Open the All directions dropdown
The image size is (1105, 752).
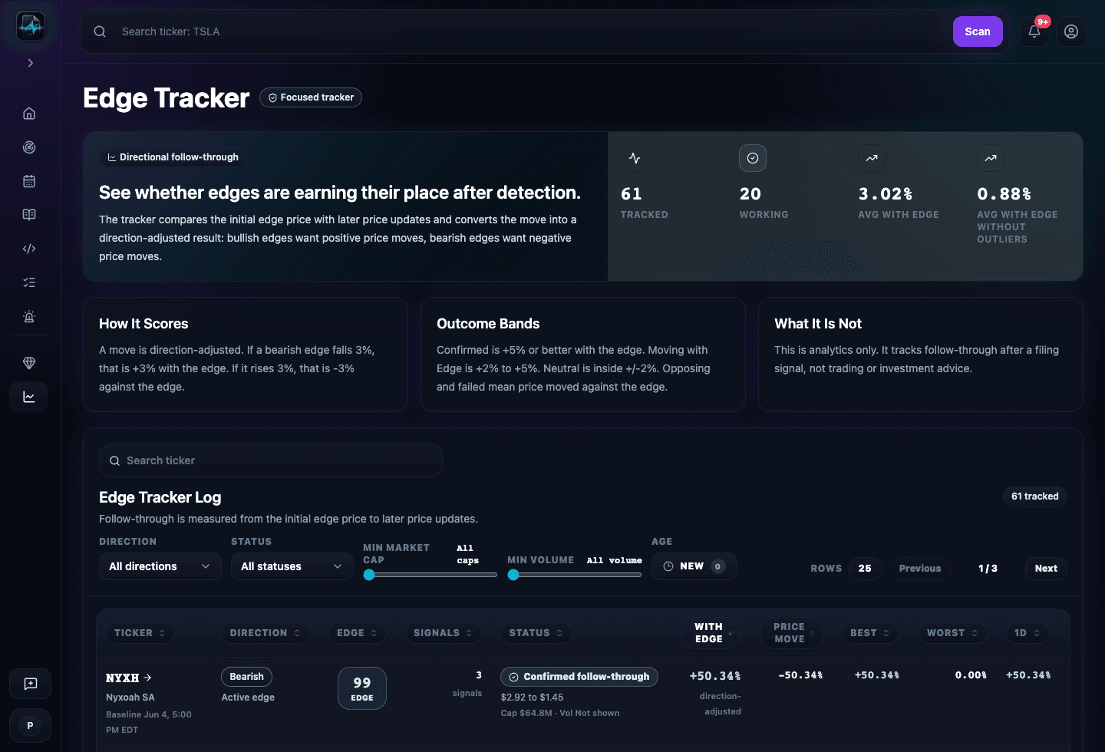point(160,566)
